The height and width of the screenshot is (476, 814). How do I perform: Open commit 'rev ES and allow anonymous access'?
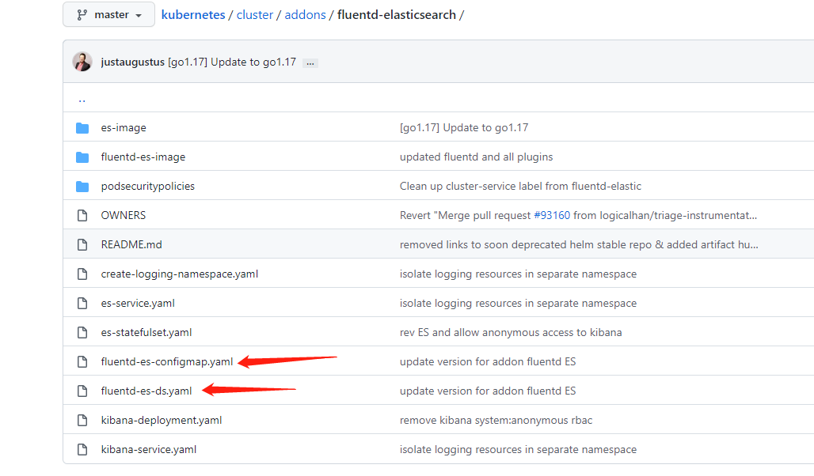click(511, 333)
